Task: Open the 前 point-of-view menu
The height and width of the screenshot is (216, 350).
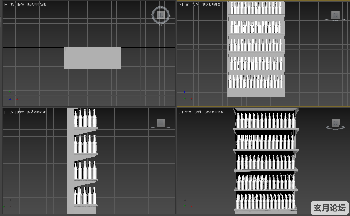Action: point(187,4)
